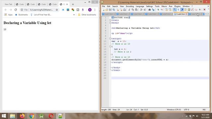Image resolution: width=212 pixels, height=119 pixels.
Task: Switch to the Code1.html tab
Action: [109, 14]
